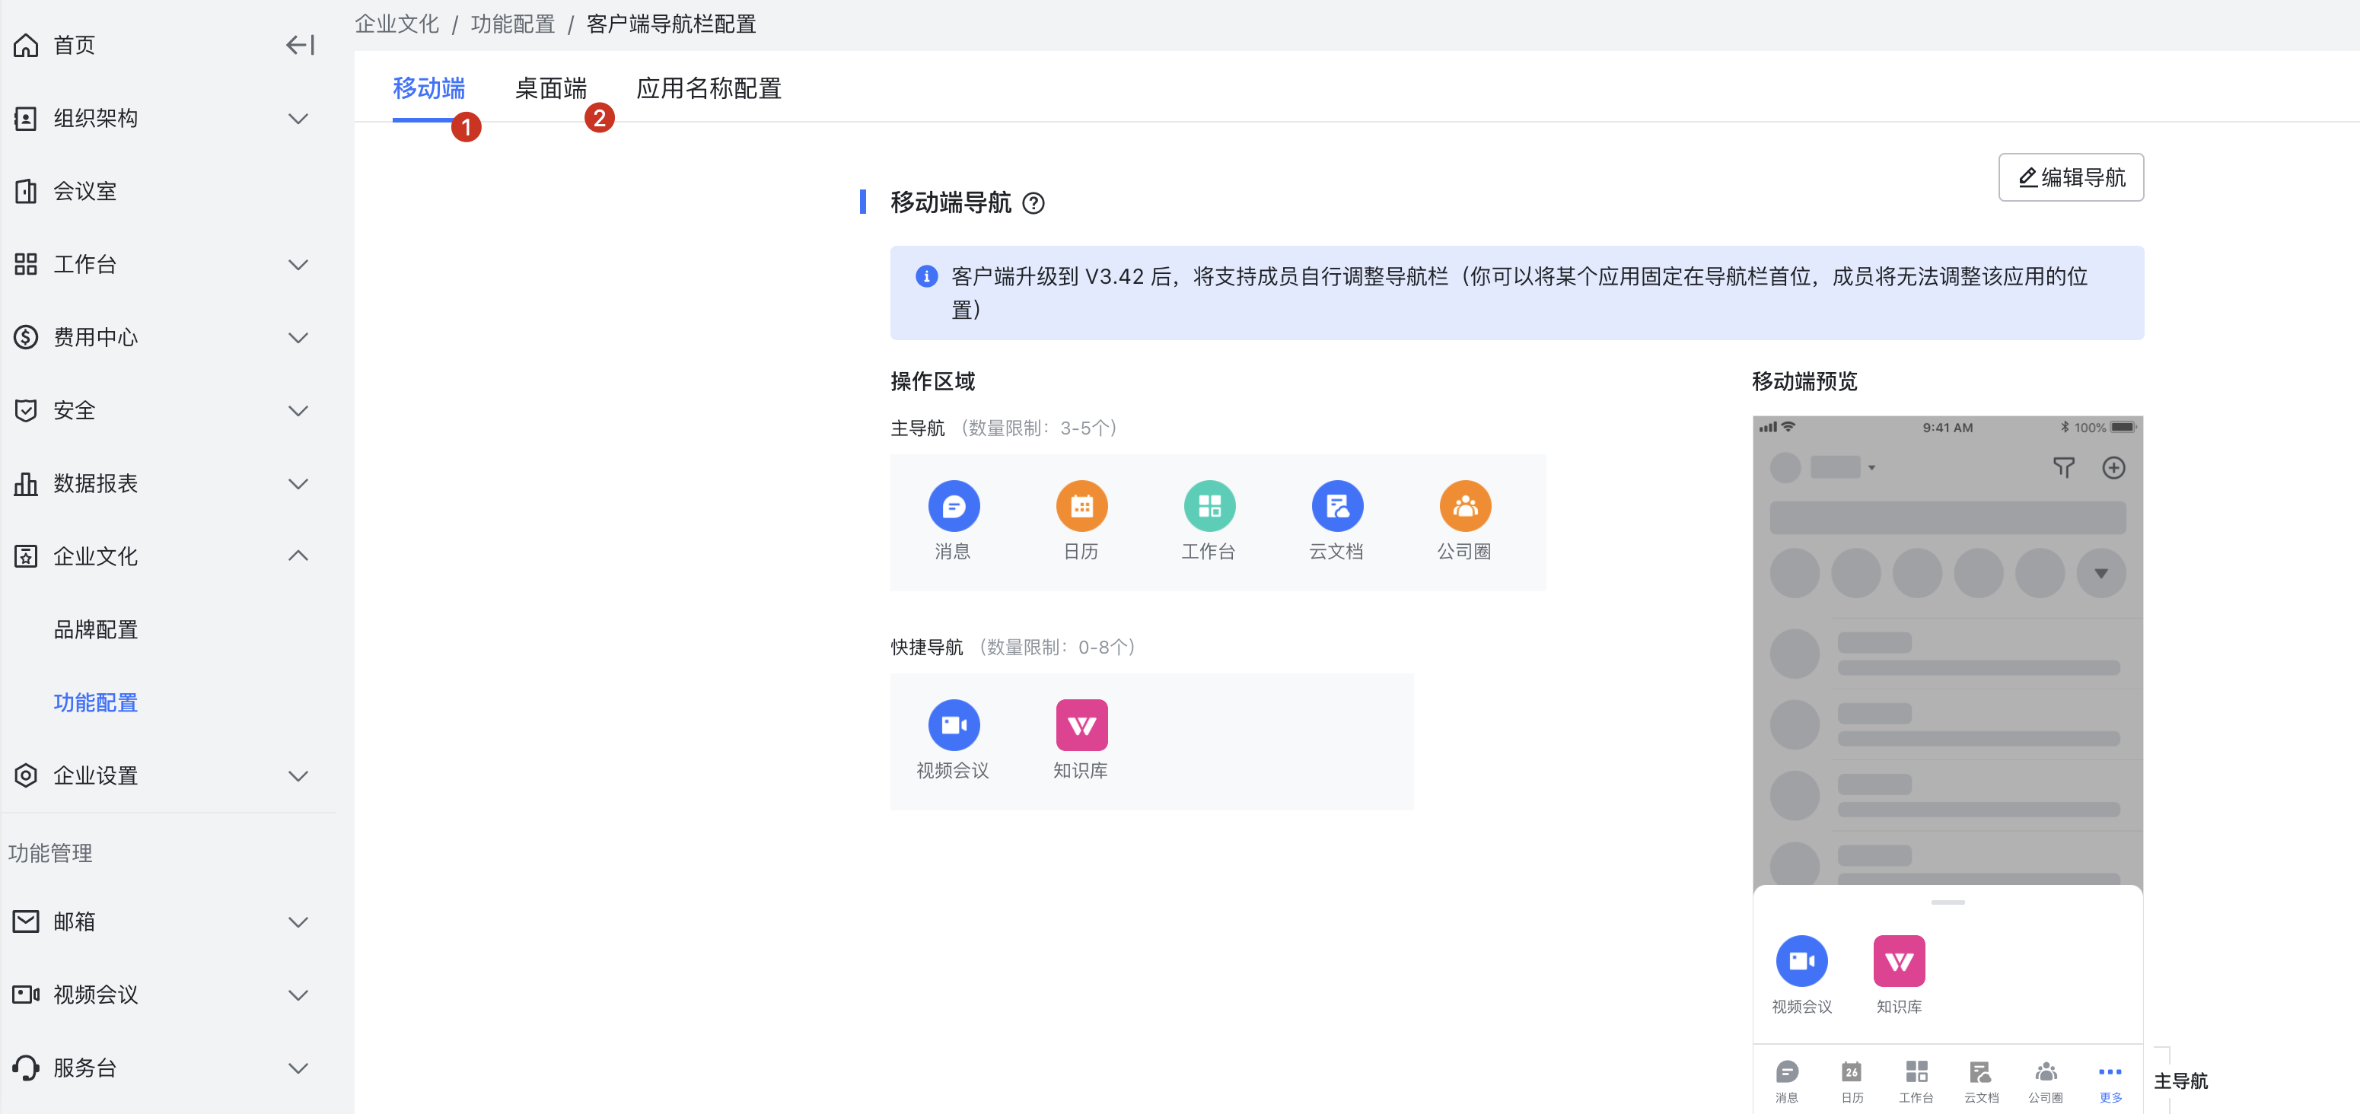Expand the 视频会议 sidebar chevron
The image size is (2360, 1114).
298,995
